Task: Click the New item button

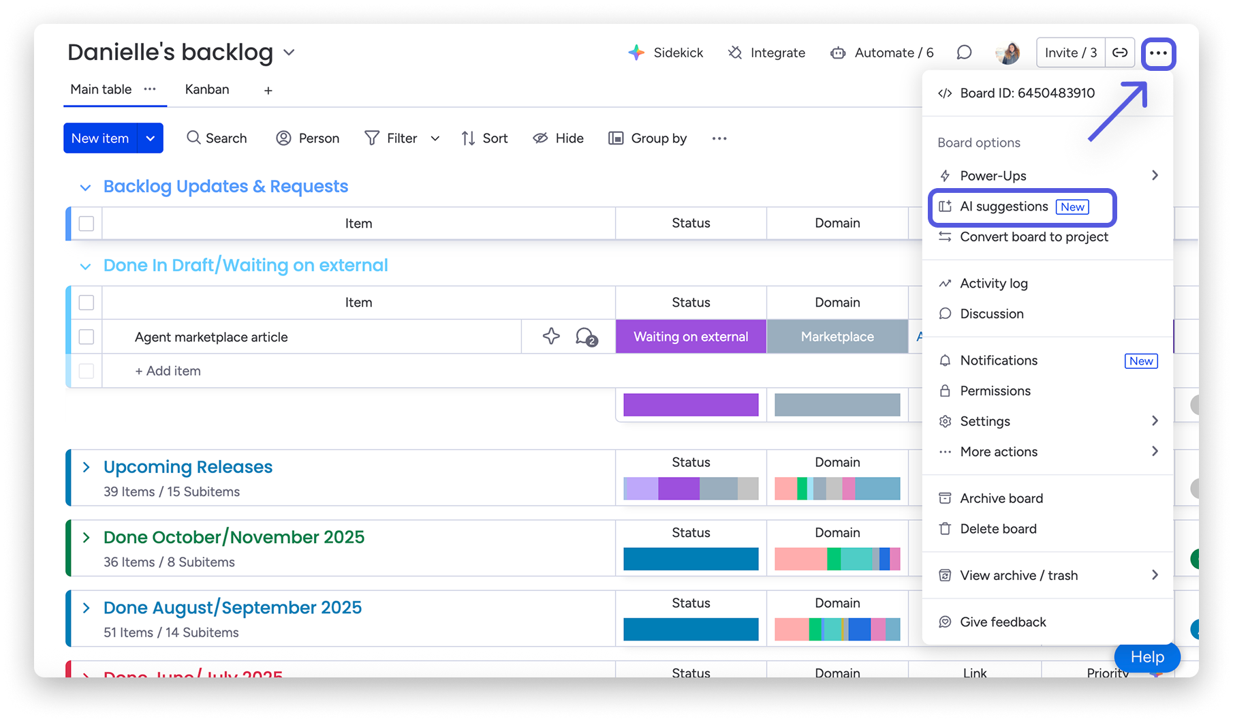Action: point(100,138)
